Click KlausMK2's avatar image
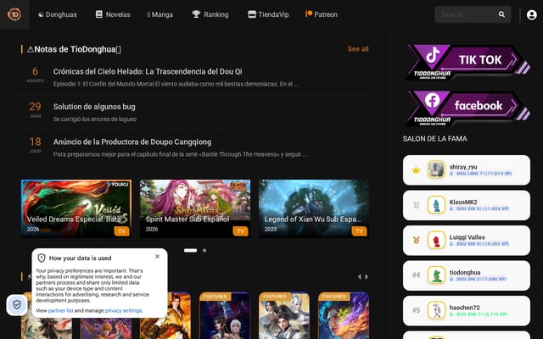Image resolution: width=543 pixels, height=339 pixels. click(x=436, y=205)
